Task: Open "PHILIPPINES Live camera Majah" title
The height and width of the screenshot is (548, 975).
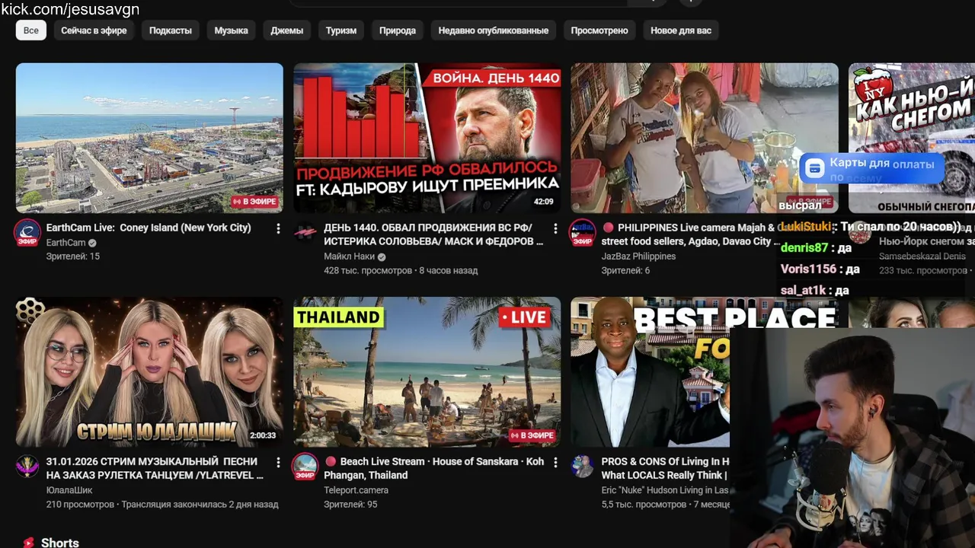Action: (x=688, y=234)
